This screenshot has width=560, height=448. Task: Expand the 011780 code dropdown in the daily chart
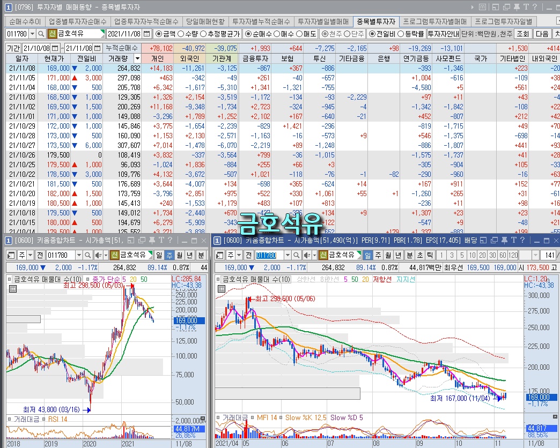(287, 255)
